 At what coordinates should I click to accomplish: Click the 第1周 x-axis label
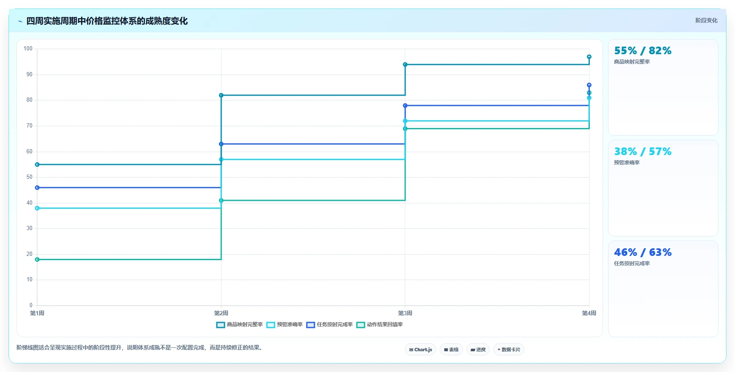(37, 313)
